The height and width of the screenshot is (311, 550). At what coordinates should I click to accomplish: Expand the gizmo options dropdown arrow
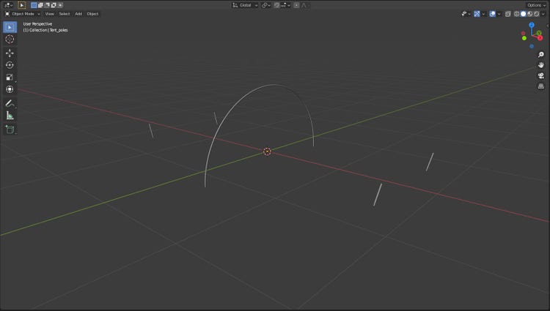pyautogui.click(x=483, y=14)
